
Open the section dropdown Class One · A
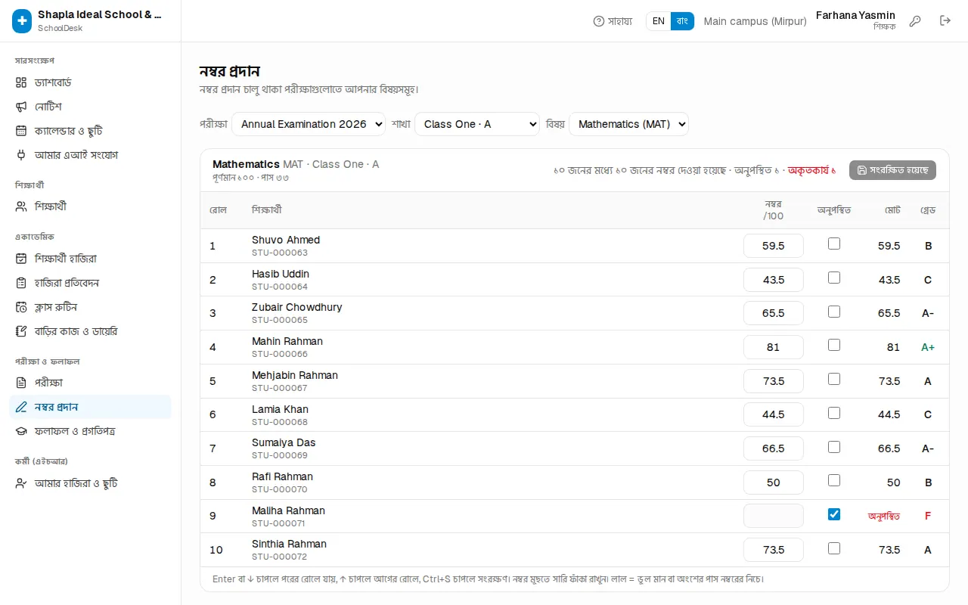click(477, 124)
